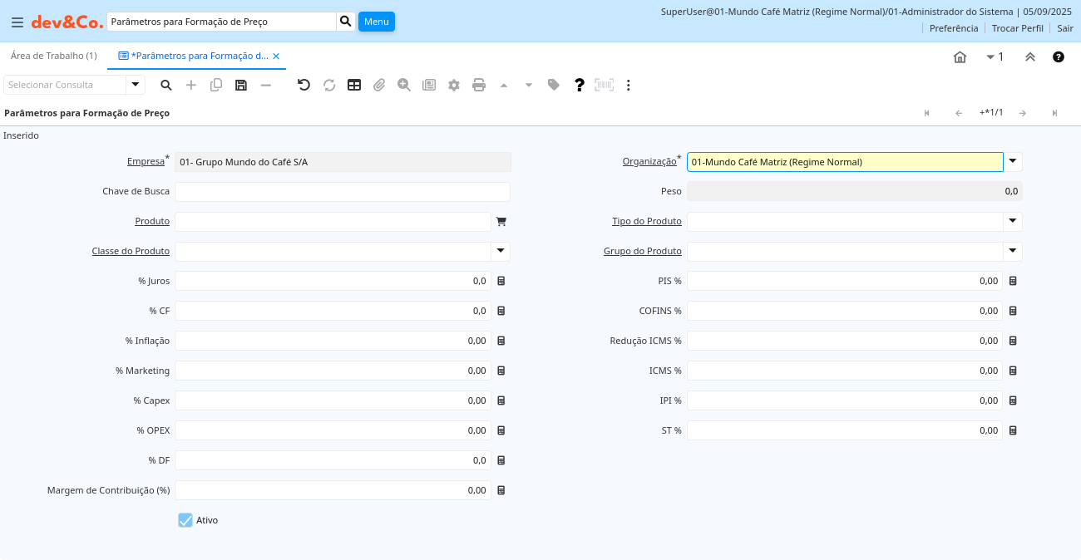1081x560 pixels.
Task: Open calculator for ICMS % field
Action: (x=1013, y=371)
